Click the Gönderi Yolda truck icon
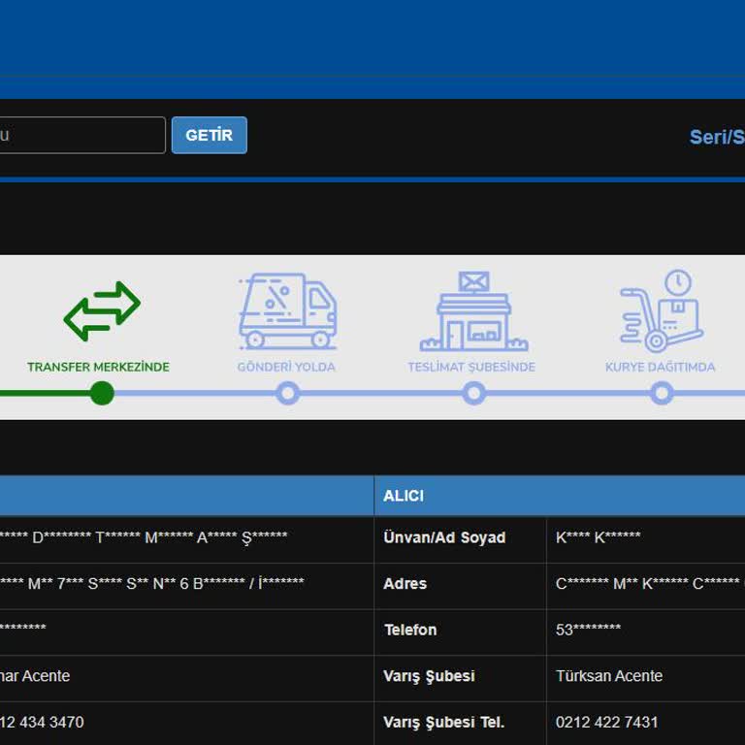The image size is (745, 745). point(287,310)
